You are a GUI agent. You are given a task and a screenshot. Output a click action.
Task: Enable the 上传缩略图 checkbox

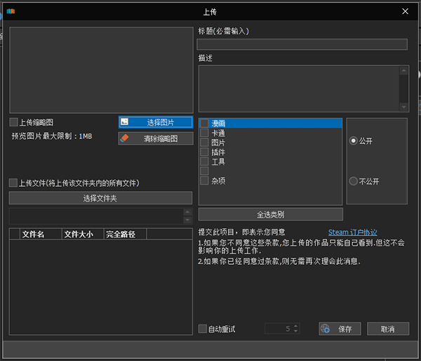13,122
